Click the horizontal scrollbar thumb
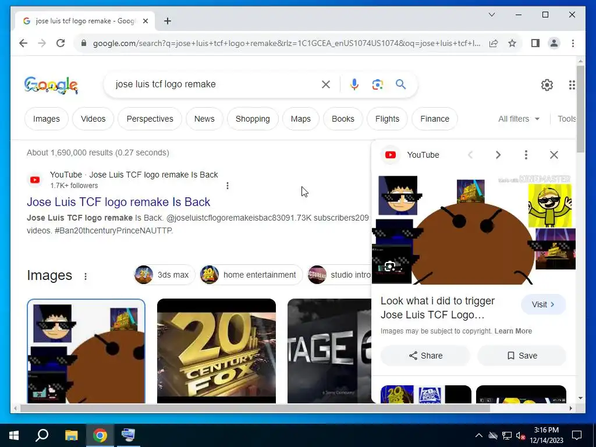596x447 pixels. click(255, 408)
